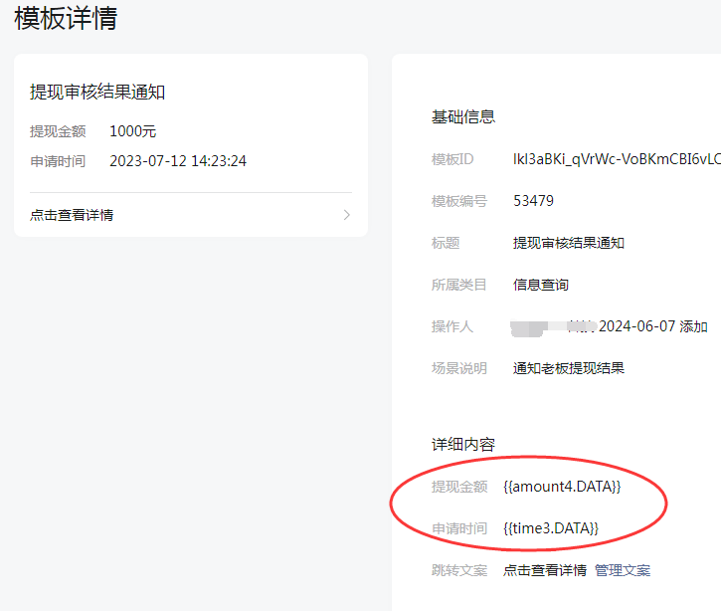Click the preview card title 提现审核结果通知
The height and width of the screenshot is (611, 721).
(x=97, y=93)
